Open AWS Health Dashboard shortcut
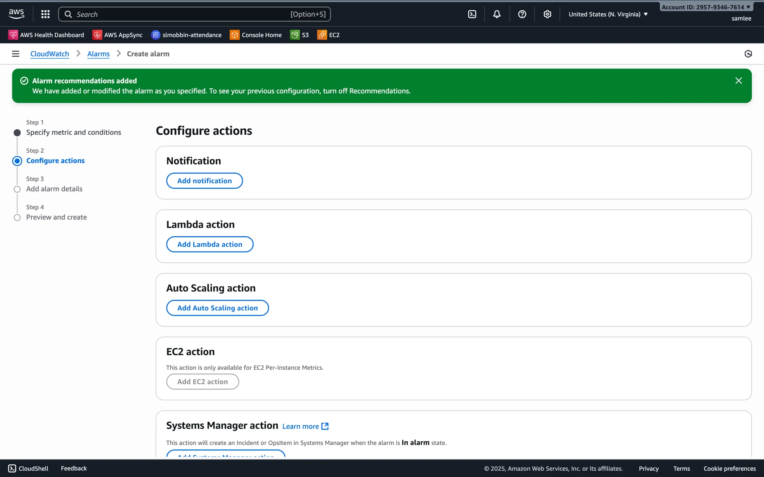 click(46, 35)
